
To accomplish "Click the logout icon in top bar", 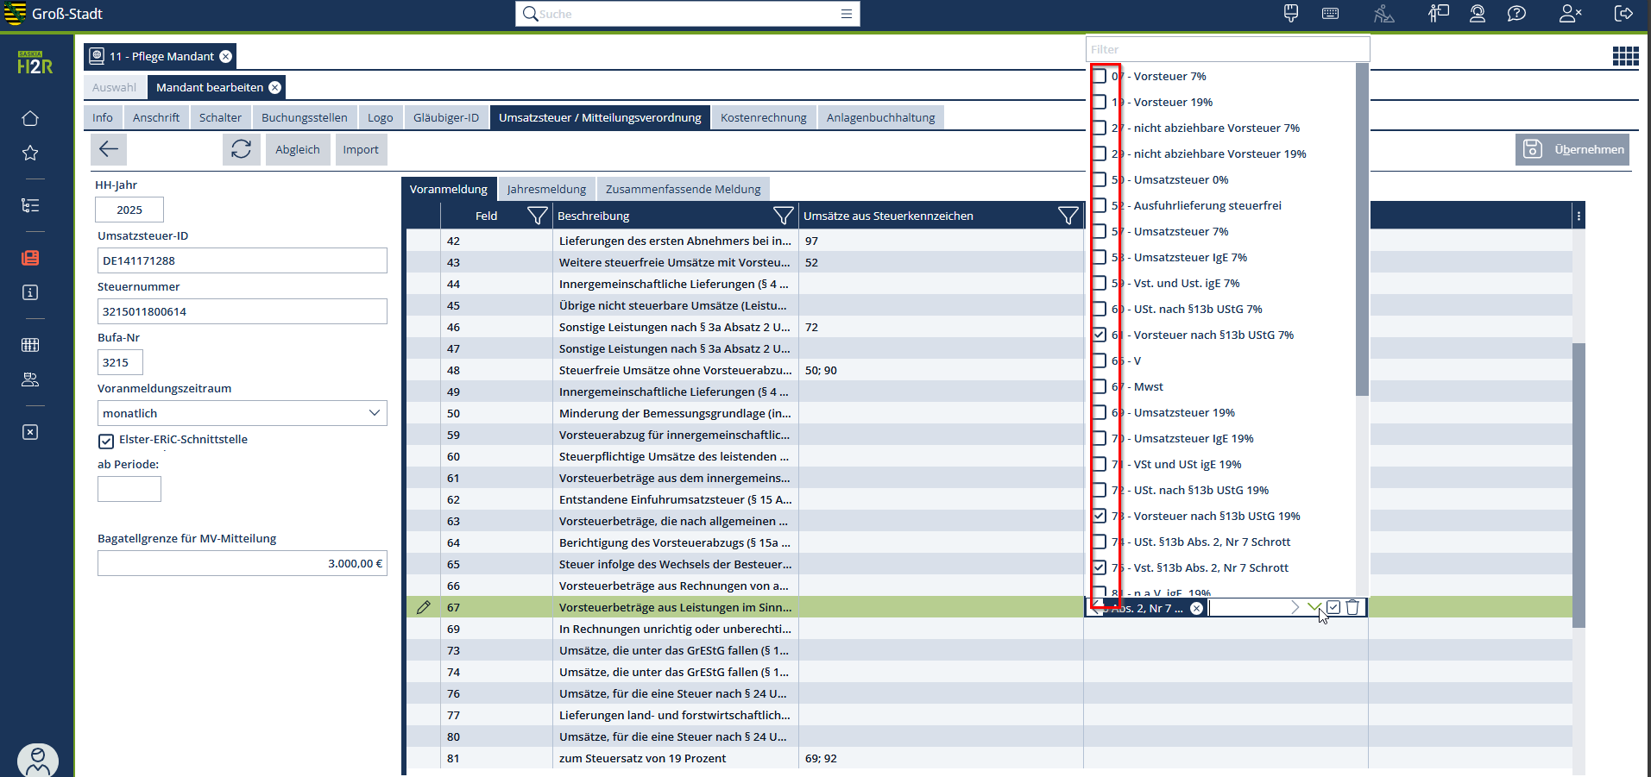I will tap(1623, 14).
